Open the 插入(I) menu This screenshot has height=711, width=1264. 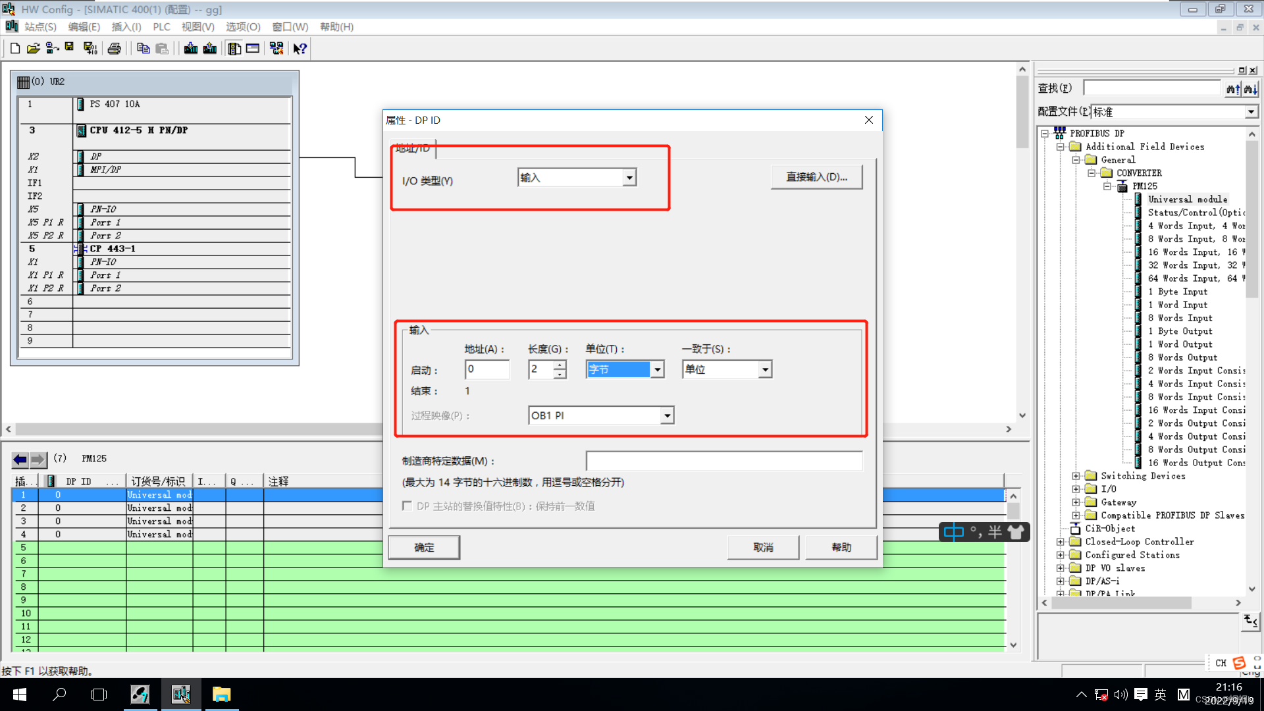pyautogui.click(x=126, y=27)
